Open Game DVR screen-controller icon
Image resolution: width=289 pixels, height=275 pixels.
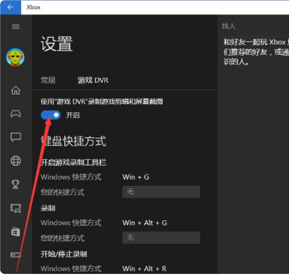tap(16, 208)
